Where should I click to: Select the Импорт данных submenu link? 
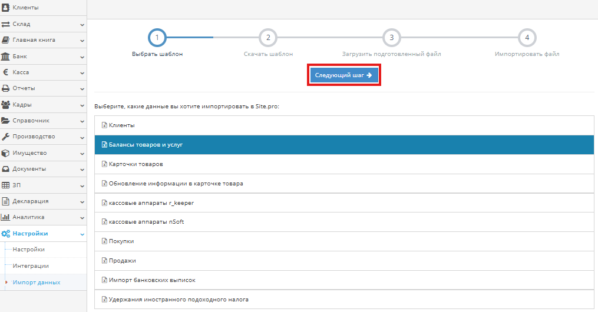point(37,283)
